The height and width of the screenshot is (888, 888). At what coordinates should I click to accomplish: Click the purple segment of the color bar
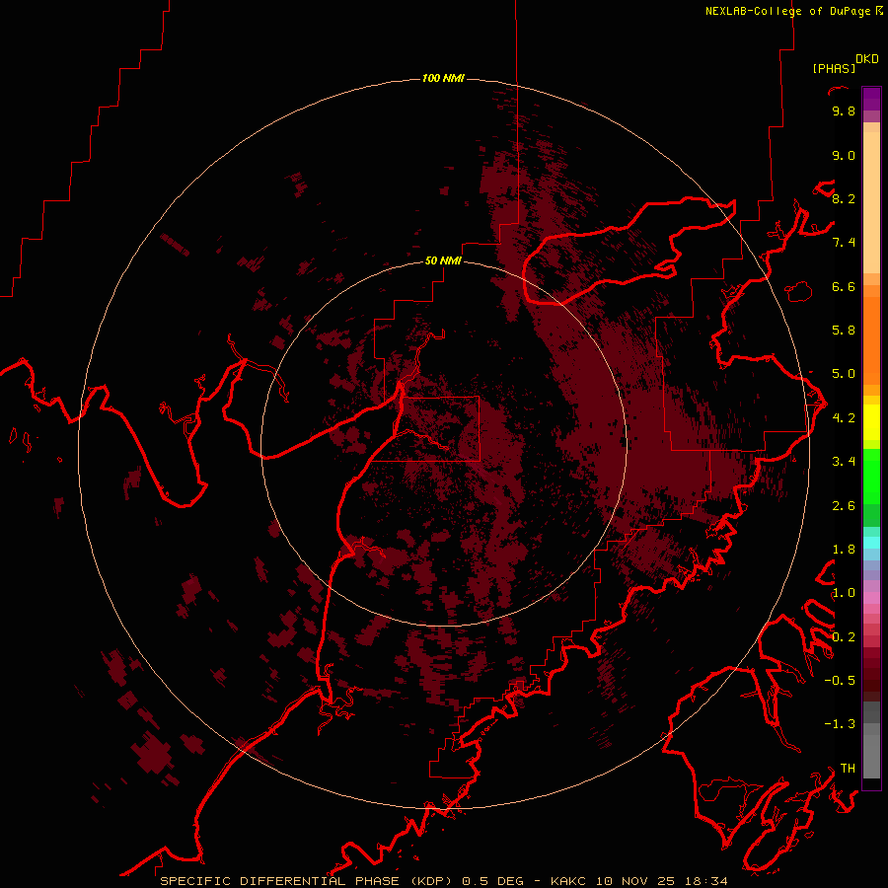click(871, 99)
